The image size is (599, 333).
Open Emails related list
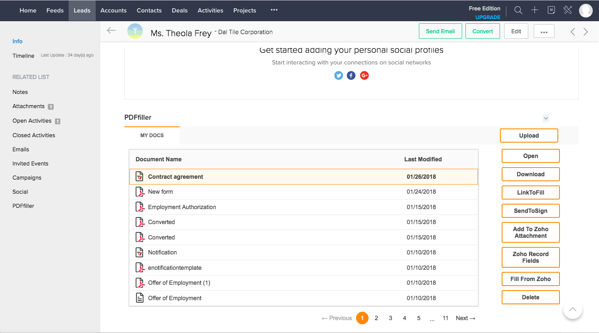[21, 149]
